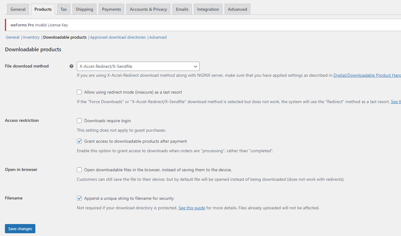The image size is (401, 236).
Task: Click the Filename setting label
Action: (x=14, y=198)
